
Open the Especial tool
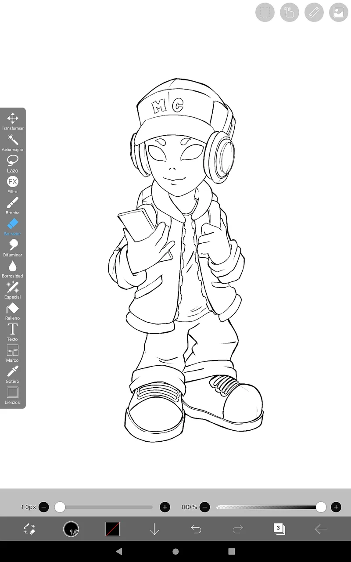pos(12,290)
